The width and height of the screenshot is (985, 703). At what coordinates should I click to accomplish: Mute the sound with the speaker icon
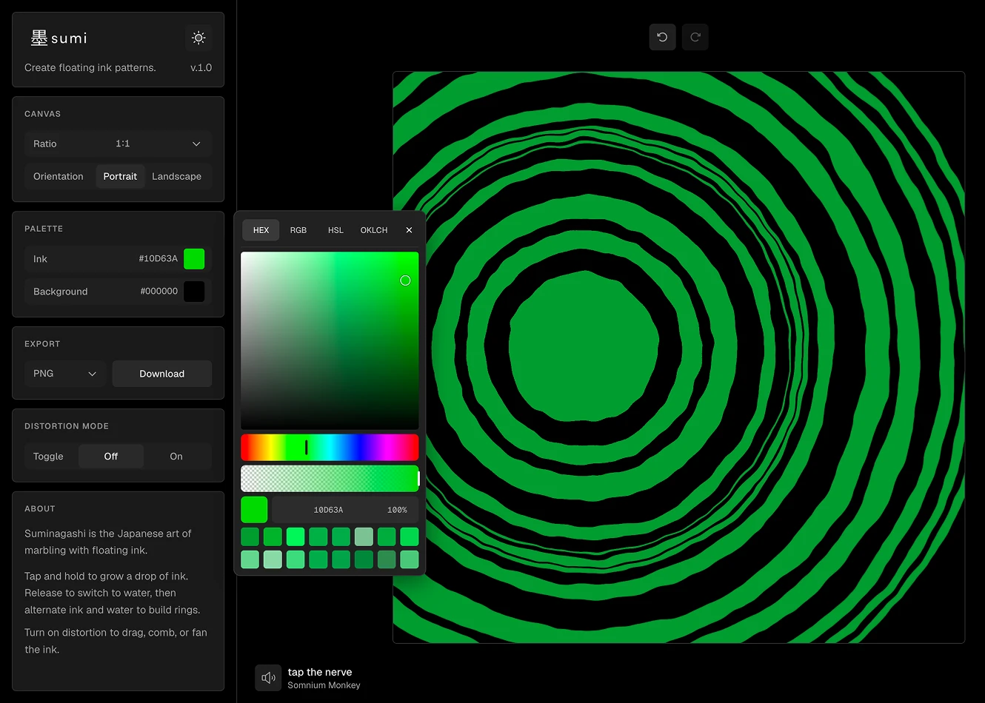[x=268, y=678]
